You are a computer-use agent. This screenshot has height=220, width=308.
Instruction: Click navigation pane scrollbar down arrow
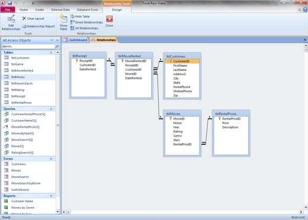tap(57, 212)
